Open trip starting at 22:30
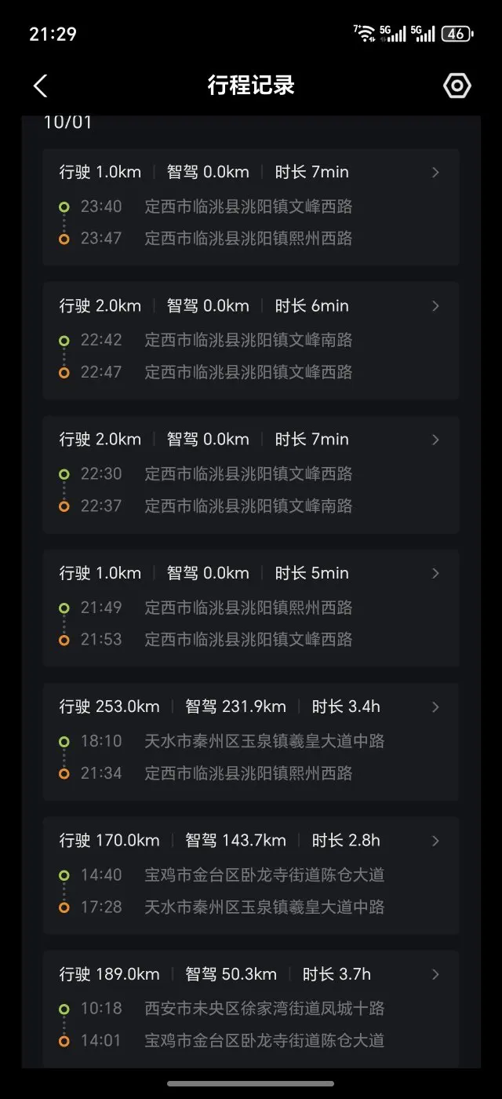Screen dimensions: 502x1099 (x=250, y=474)
